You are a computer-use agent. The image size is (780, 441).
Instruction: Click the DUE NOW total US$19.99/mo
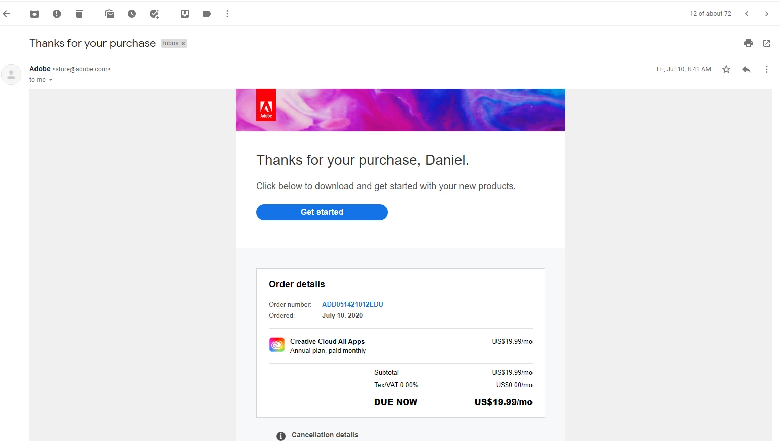tap(504, 402)
